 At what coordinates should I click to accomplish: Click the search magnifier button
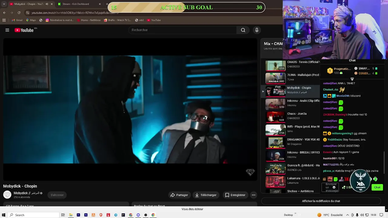pos(243,30)
